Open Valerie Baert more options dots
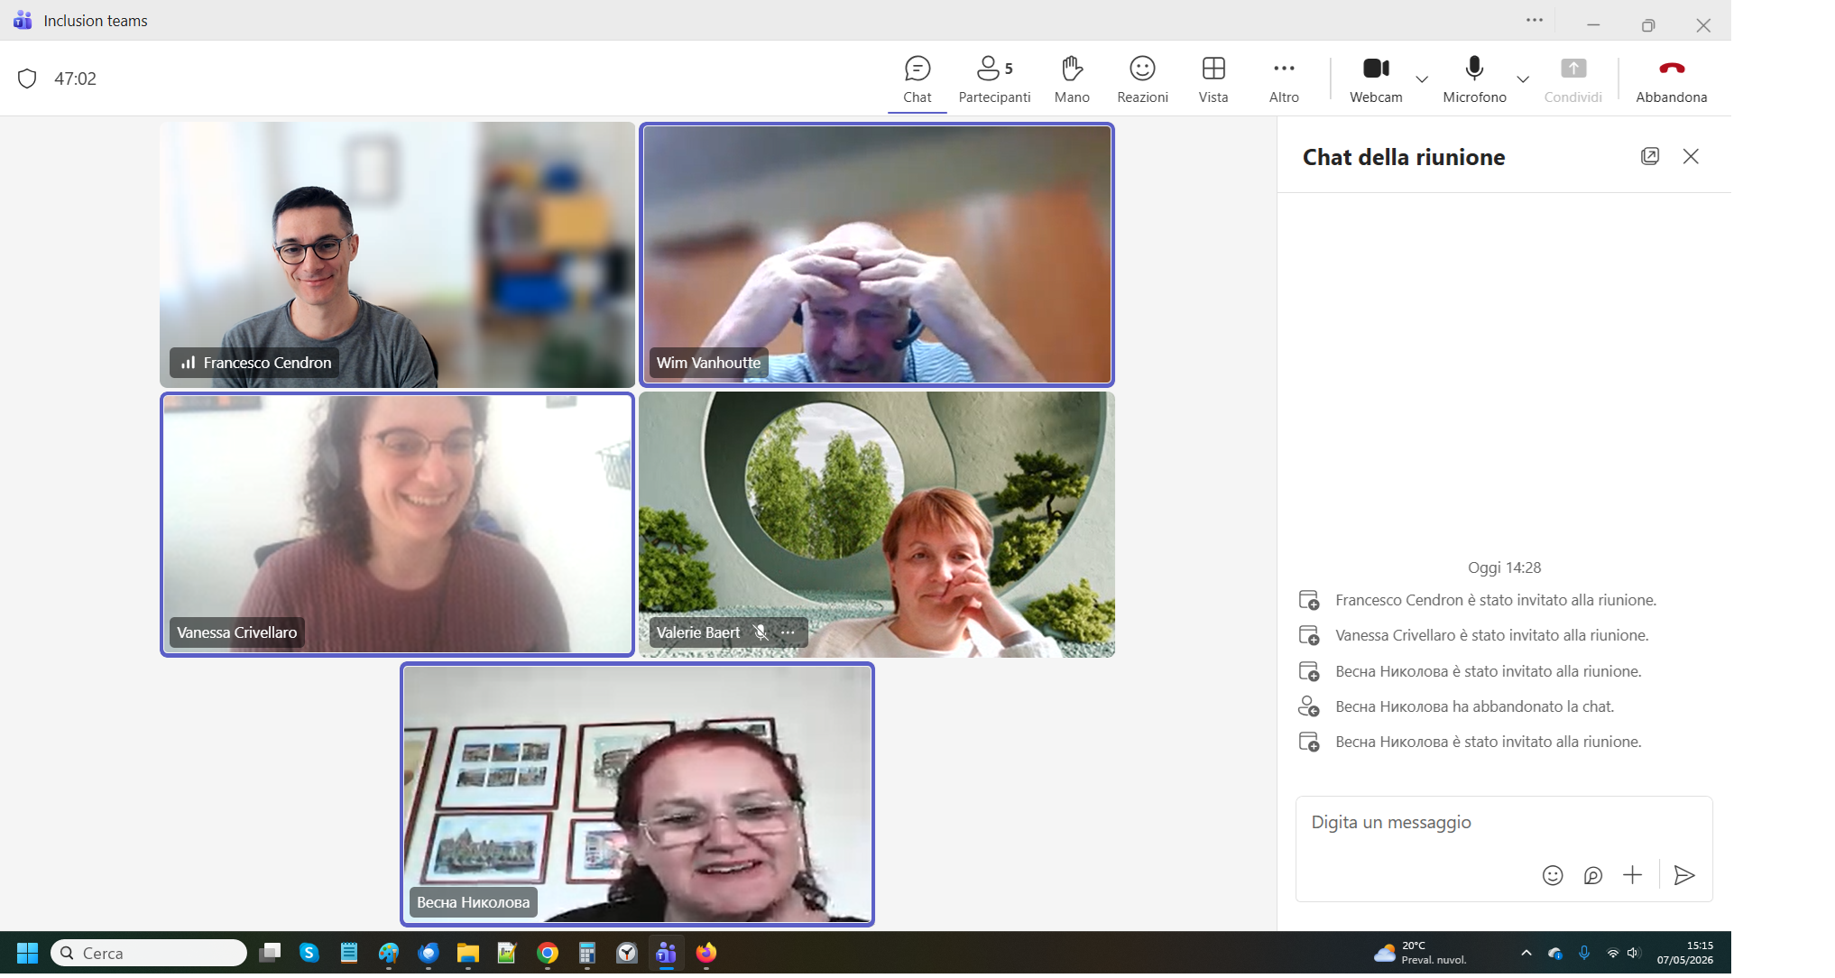The image size is (1835, 978). 788,632
